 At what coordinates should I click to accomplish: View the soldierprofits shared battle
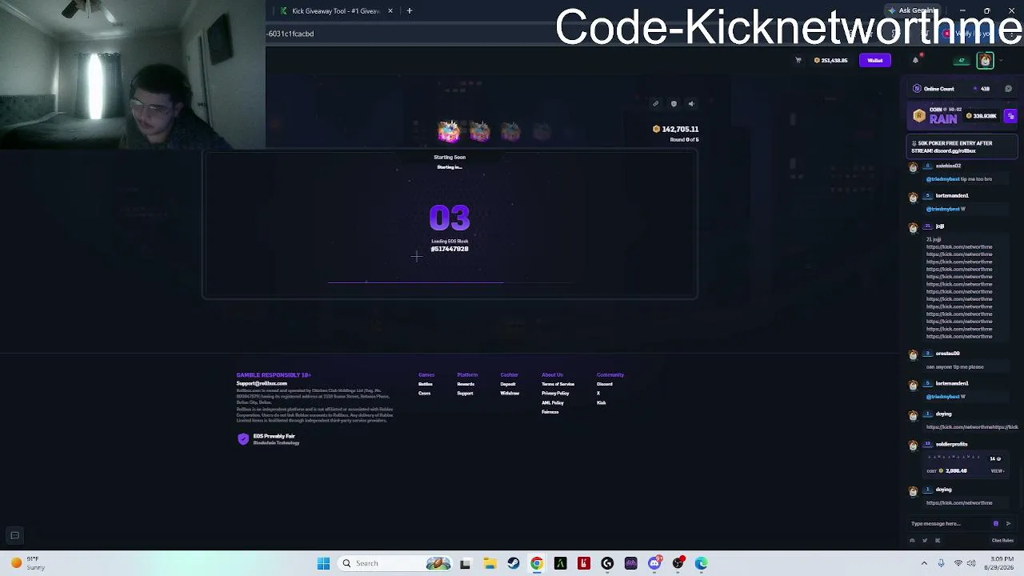(997, 471)
